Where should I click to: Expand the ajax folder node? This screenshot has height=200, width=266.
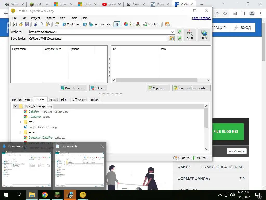click(x=20, y=122)
